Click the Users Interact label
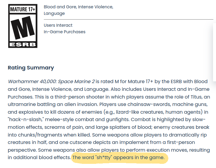Viewport: 216px width, 168px height. coord(58,25)
